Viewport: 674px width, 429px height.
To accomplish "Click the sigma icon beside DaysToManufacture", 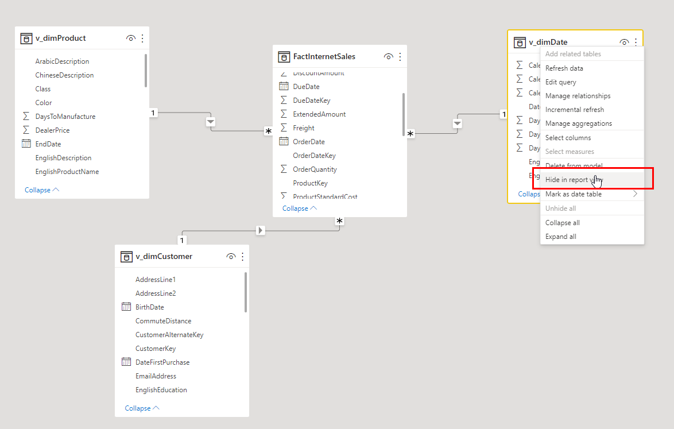I will pos(28,116).
